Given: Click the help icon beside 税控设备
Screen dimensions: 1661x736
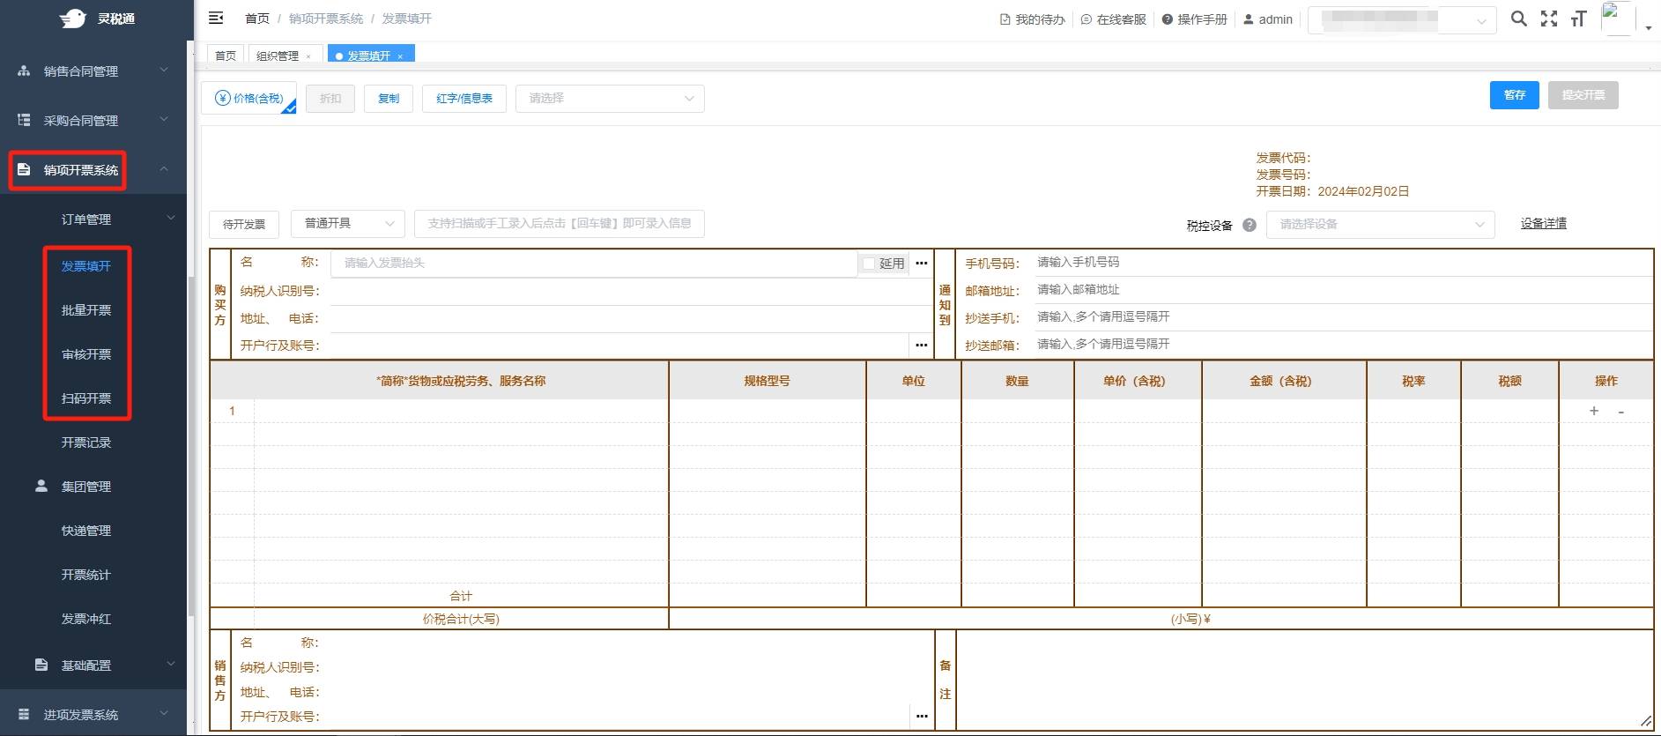Looking at the screenshot, I should coord(1249,225).
